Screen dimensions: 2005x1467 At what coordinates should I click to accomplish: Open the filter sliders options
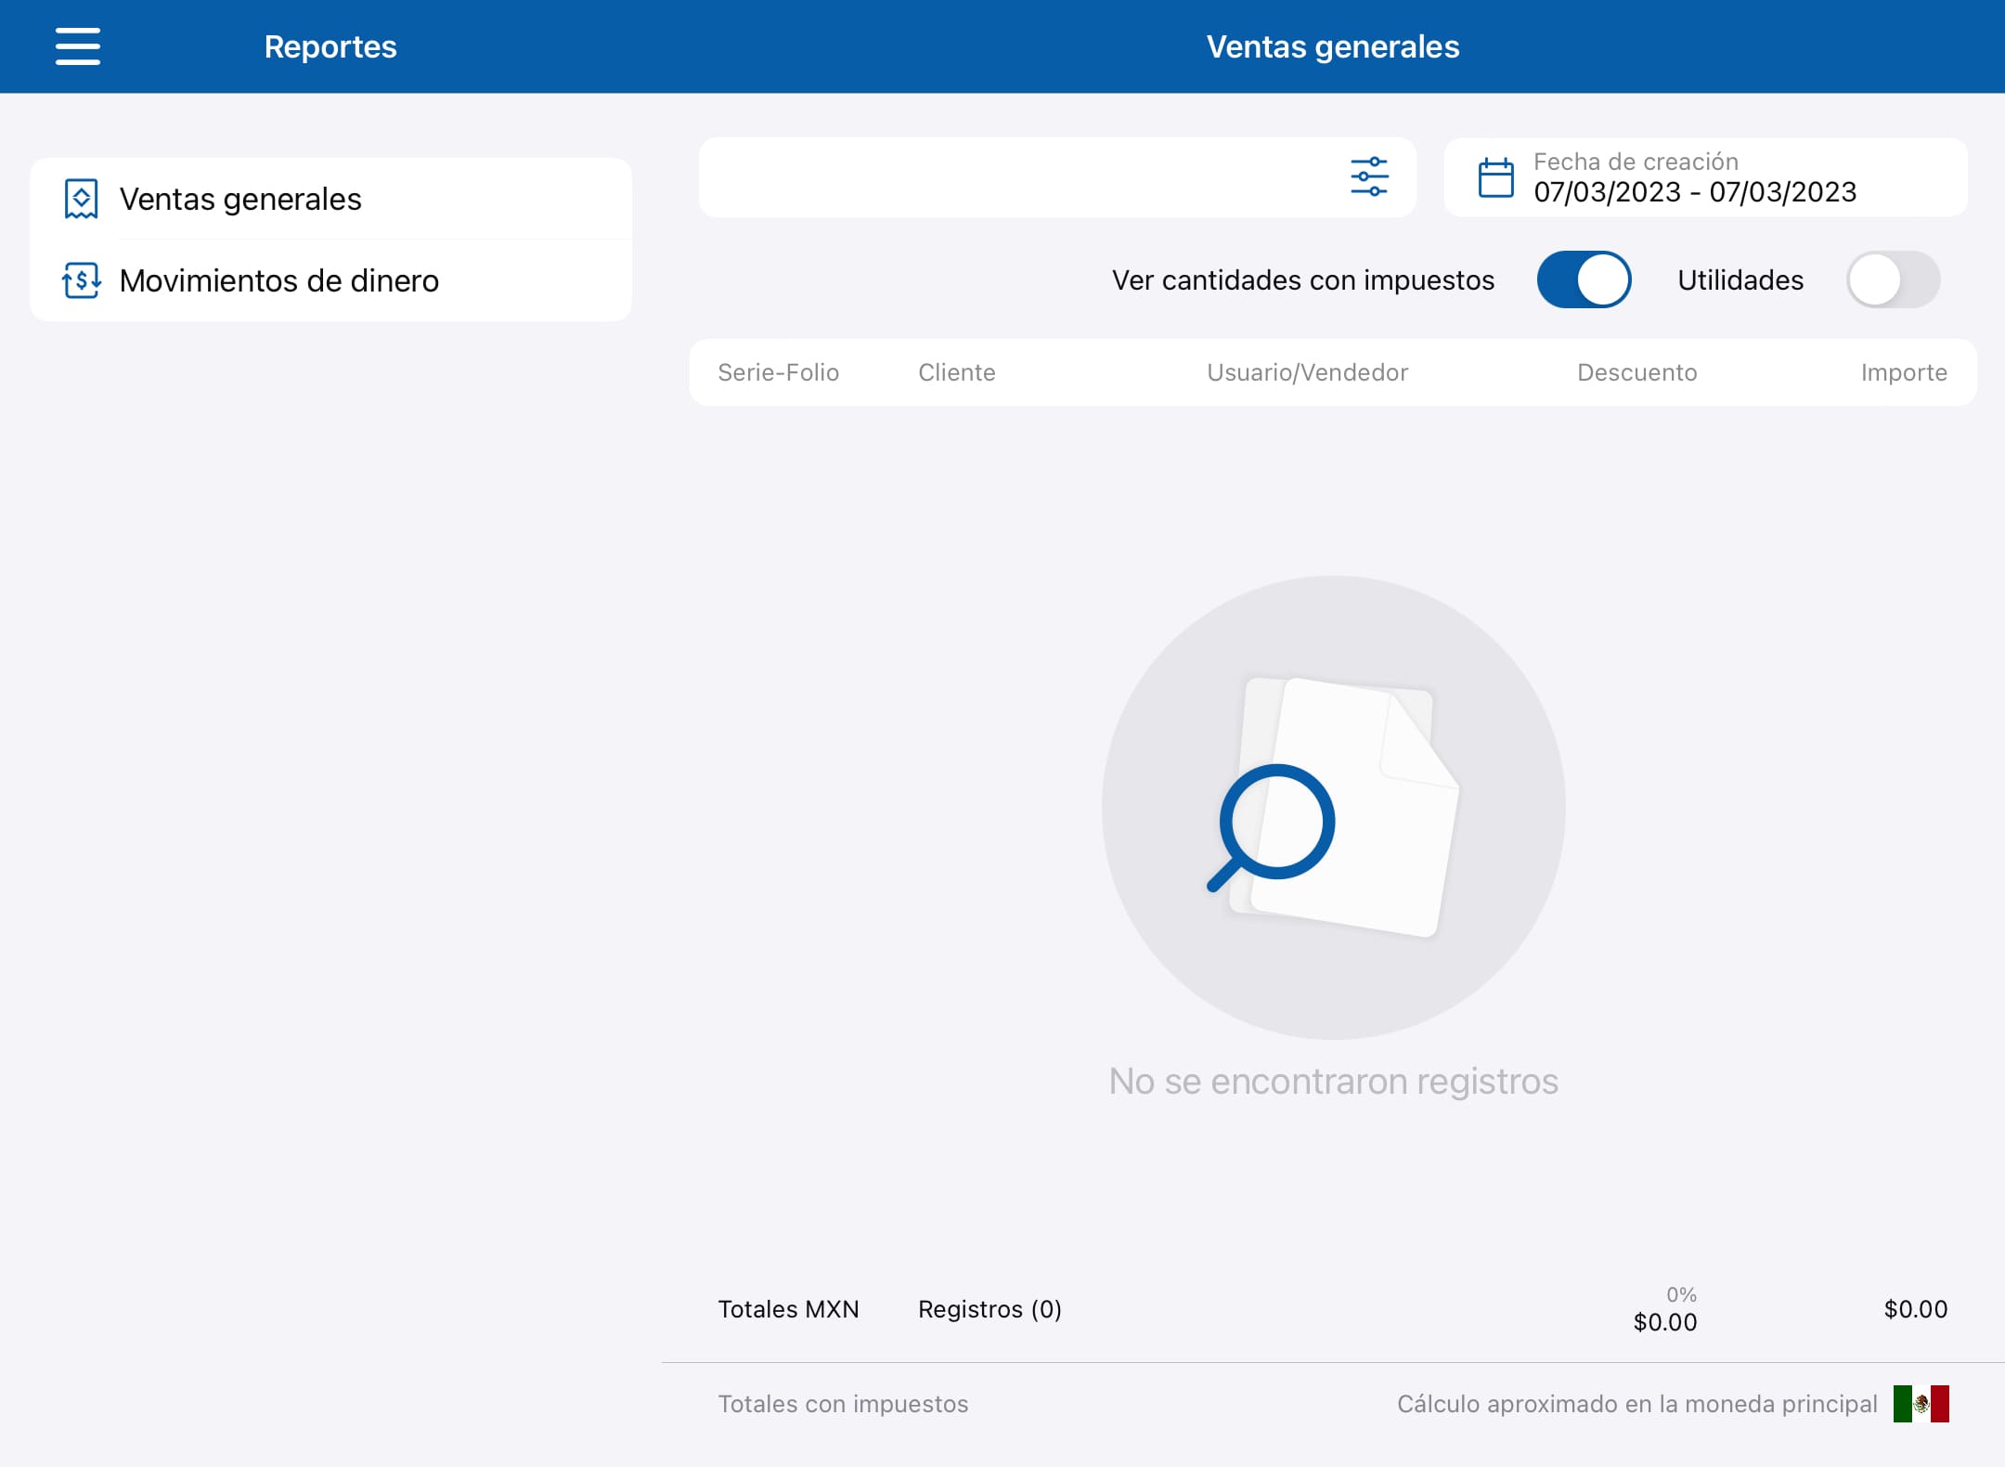pos(1369,176)
